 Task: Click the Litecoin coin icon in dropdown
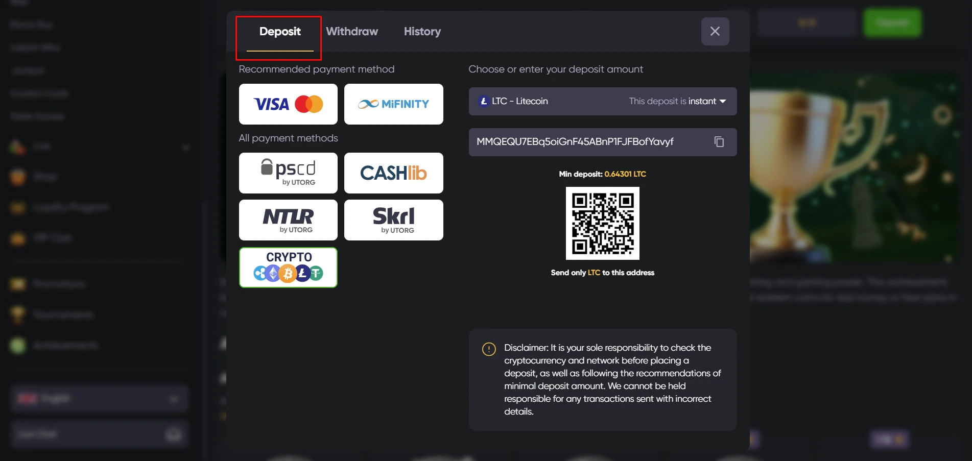(483, 101)
